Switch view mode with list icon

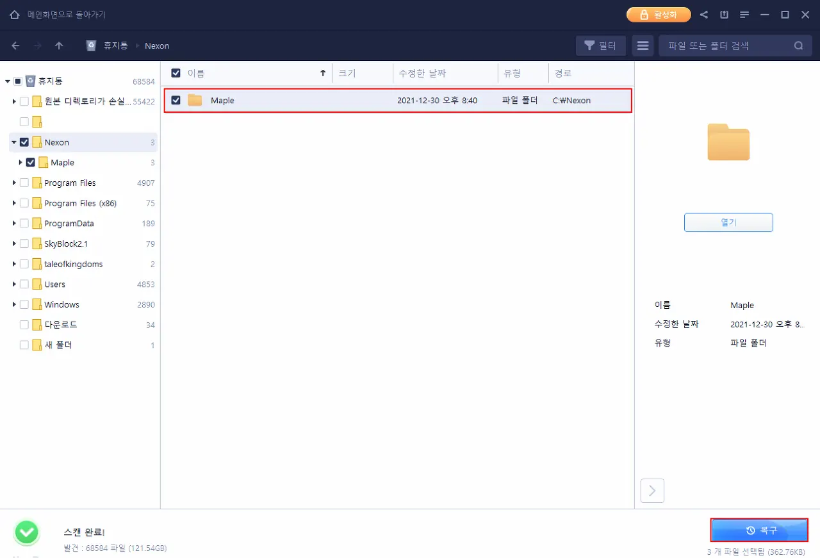click(643, 45)
